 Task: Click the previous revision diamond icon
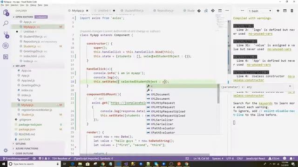199,11
